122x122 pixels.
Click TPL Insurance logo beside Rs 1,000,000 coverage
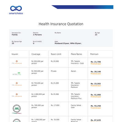[17, 95]
